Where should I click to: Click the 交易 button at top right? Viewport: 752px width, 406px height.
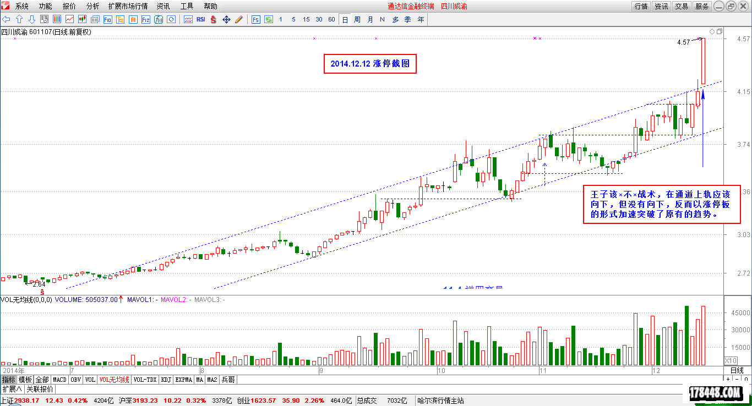pos(682,6)
